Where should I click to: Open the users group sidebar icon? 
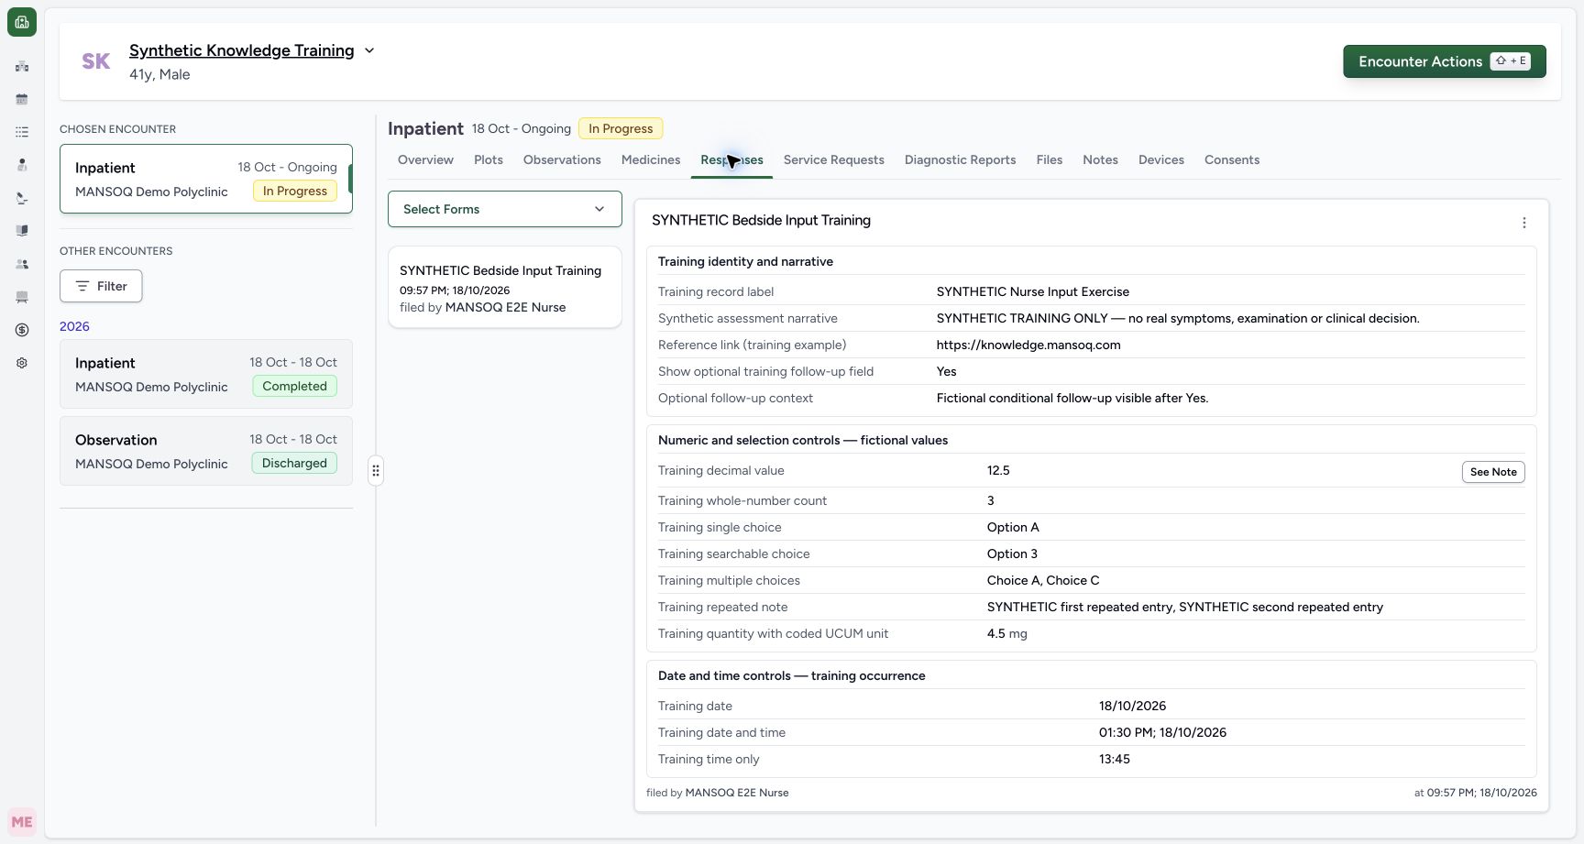pos(22,264)
